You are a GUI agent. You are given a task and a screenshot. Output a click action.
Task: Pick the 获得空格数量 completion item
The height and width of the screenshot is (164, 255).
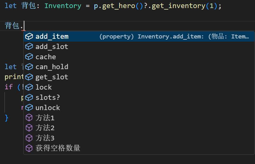tap(58, 148)
